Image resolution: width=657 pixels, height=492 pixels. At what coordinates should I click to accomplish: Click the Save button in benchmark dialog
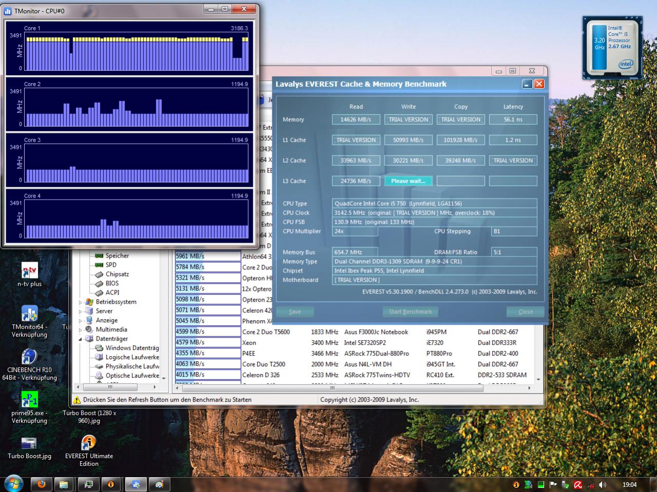295,311
